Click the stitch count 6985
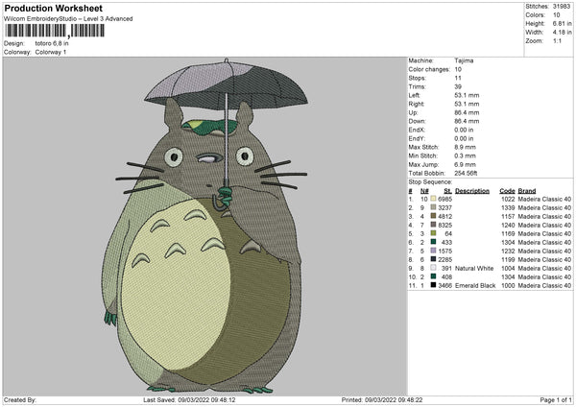576x407 pixels. [444, 199]
